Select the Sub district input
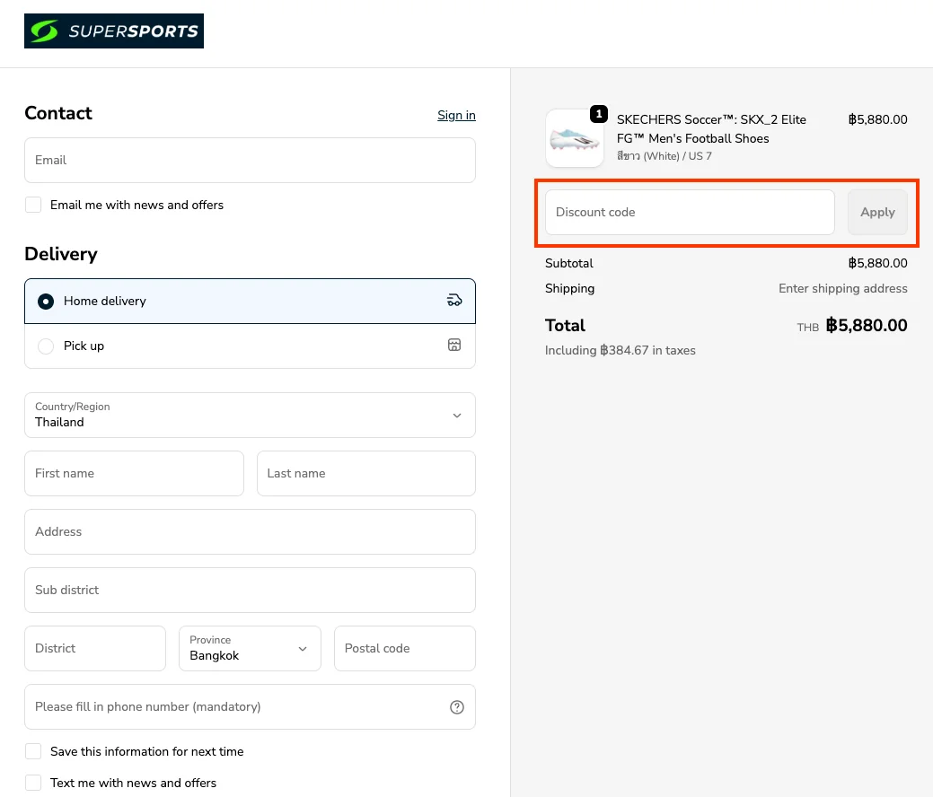Image resolution: width=933 pixels, height=797 pixels. pyautogui.click(x=250, y=591)
